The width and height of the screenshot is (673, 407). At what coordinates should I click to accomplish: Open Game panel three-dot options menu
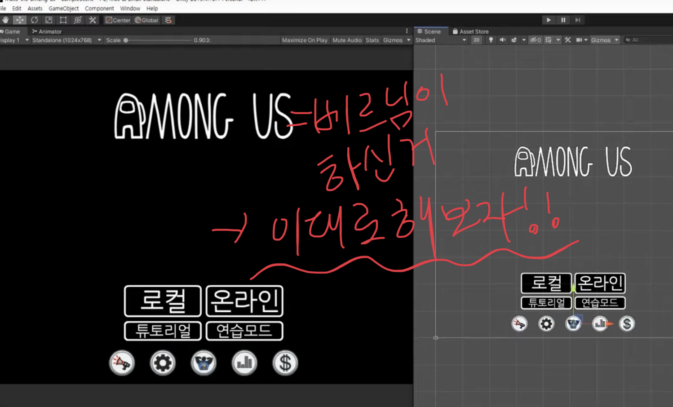tap(407, 31)
